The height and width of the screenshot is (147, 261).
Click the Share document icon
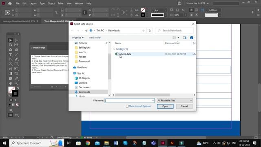(x=179, y=3)
